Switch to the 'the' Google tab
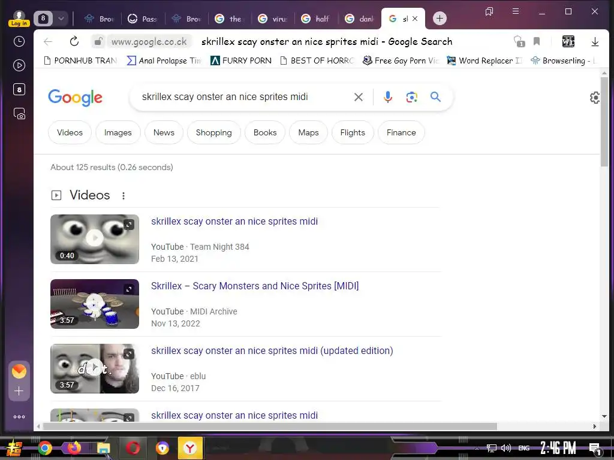614x460 pixels. pyautogui.click(x=230, y=19)
